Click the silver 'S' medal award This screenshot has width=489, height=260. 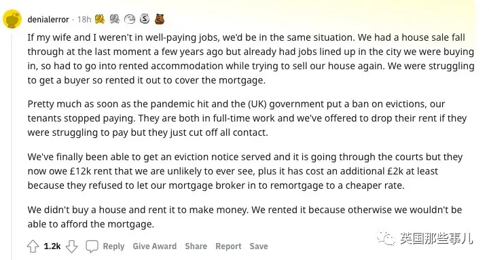pyautogui.click(x=145, y=19)
